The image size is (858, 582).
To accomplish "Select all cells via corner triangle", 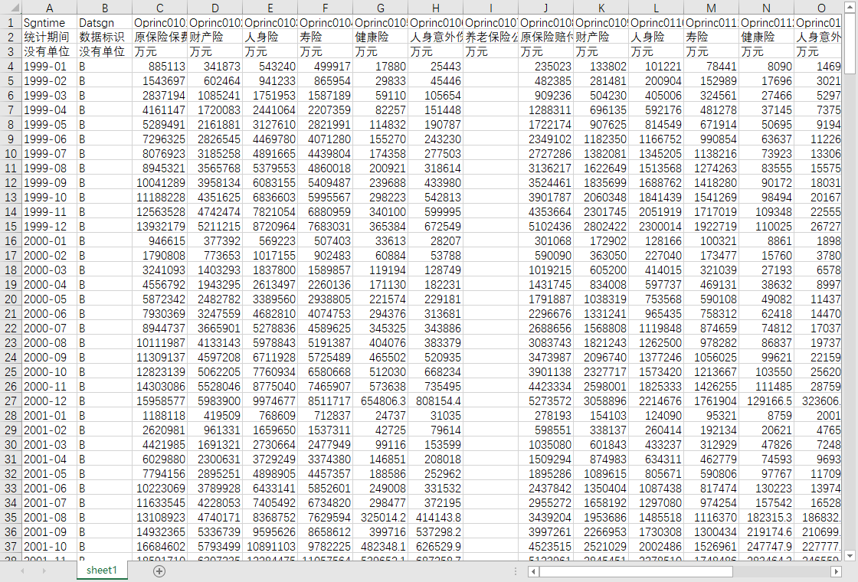I will 11,8.
